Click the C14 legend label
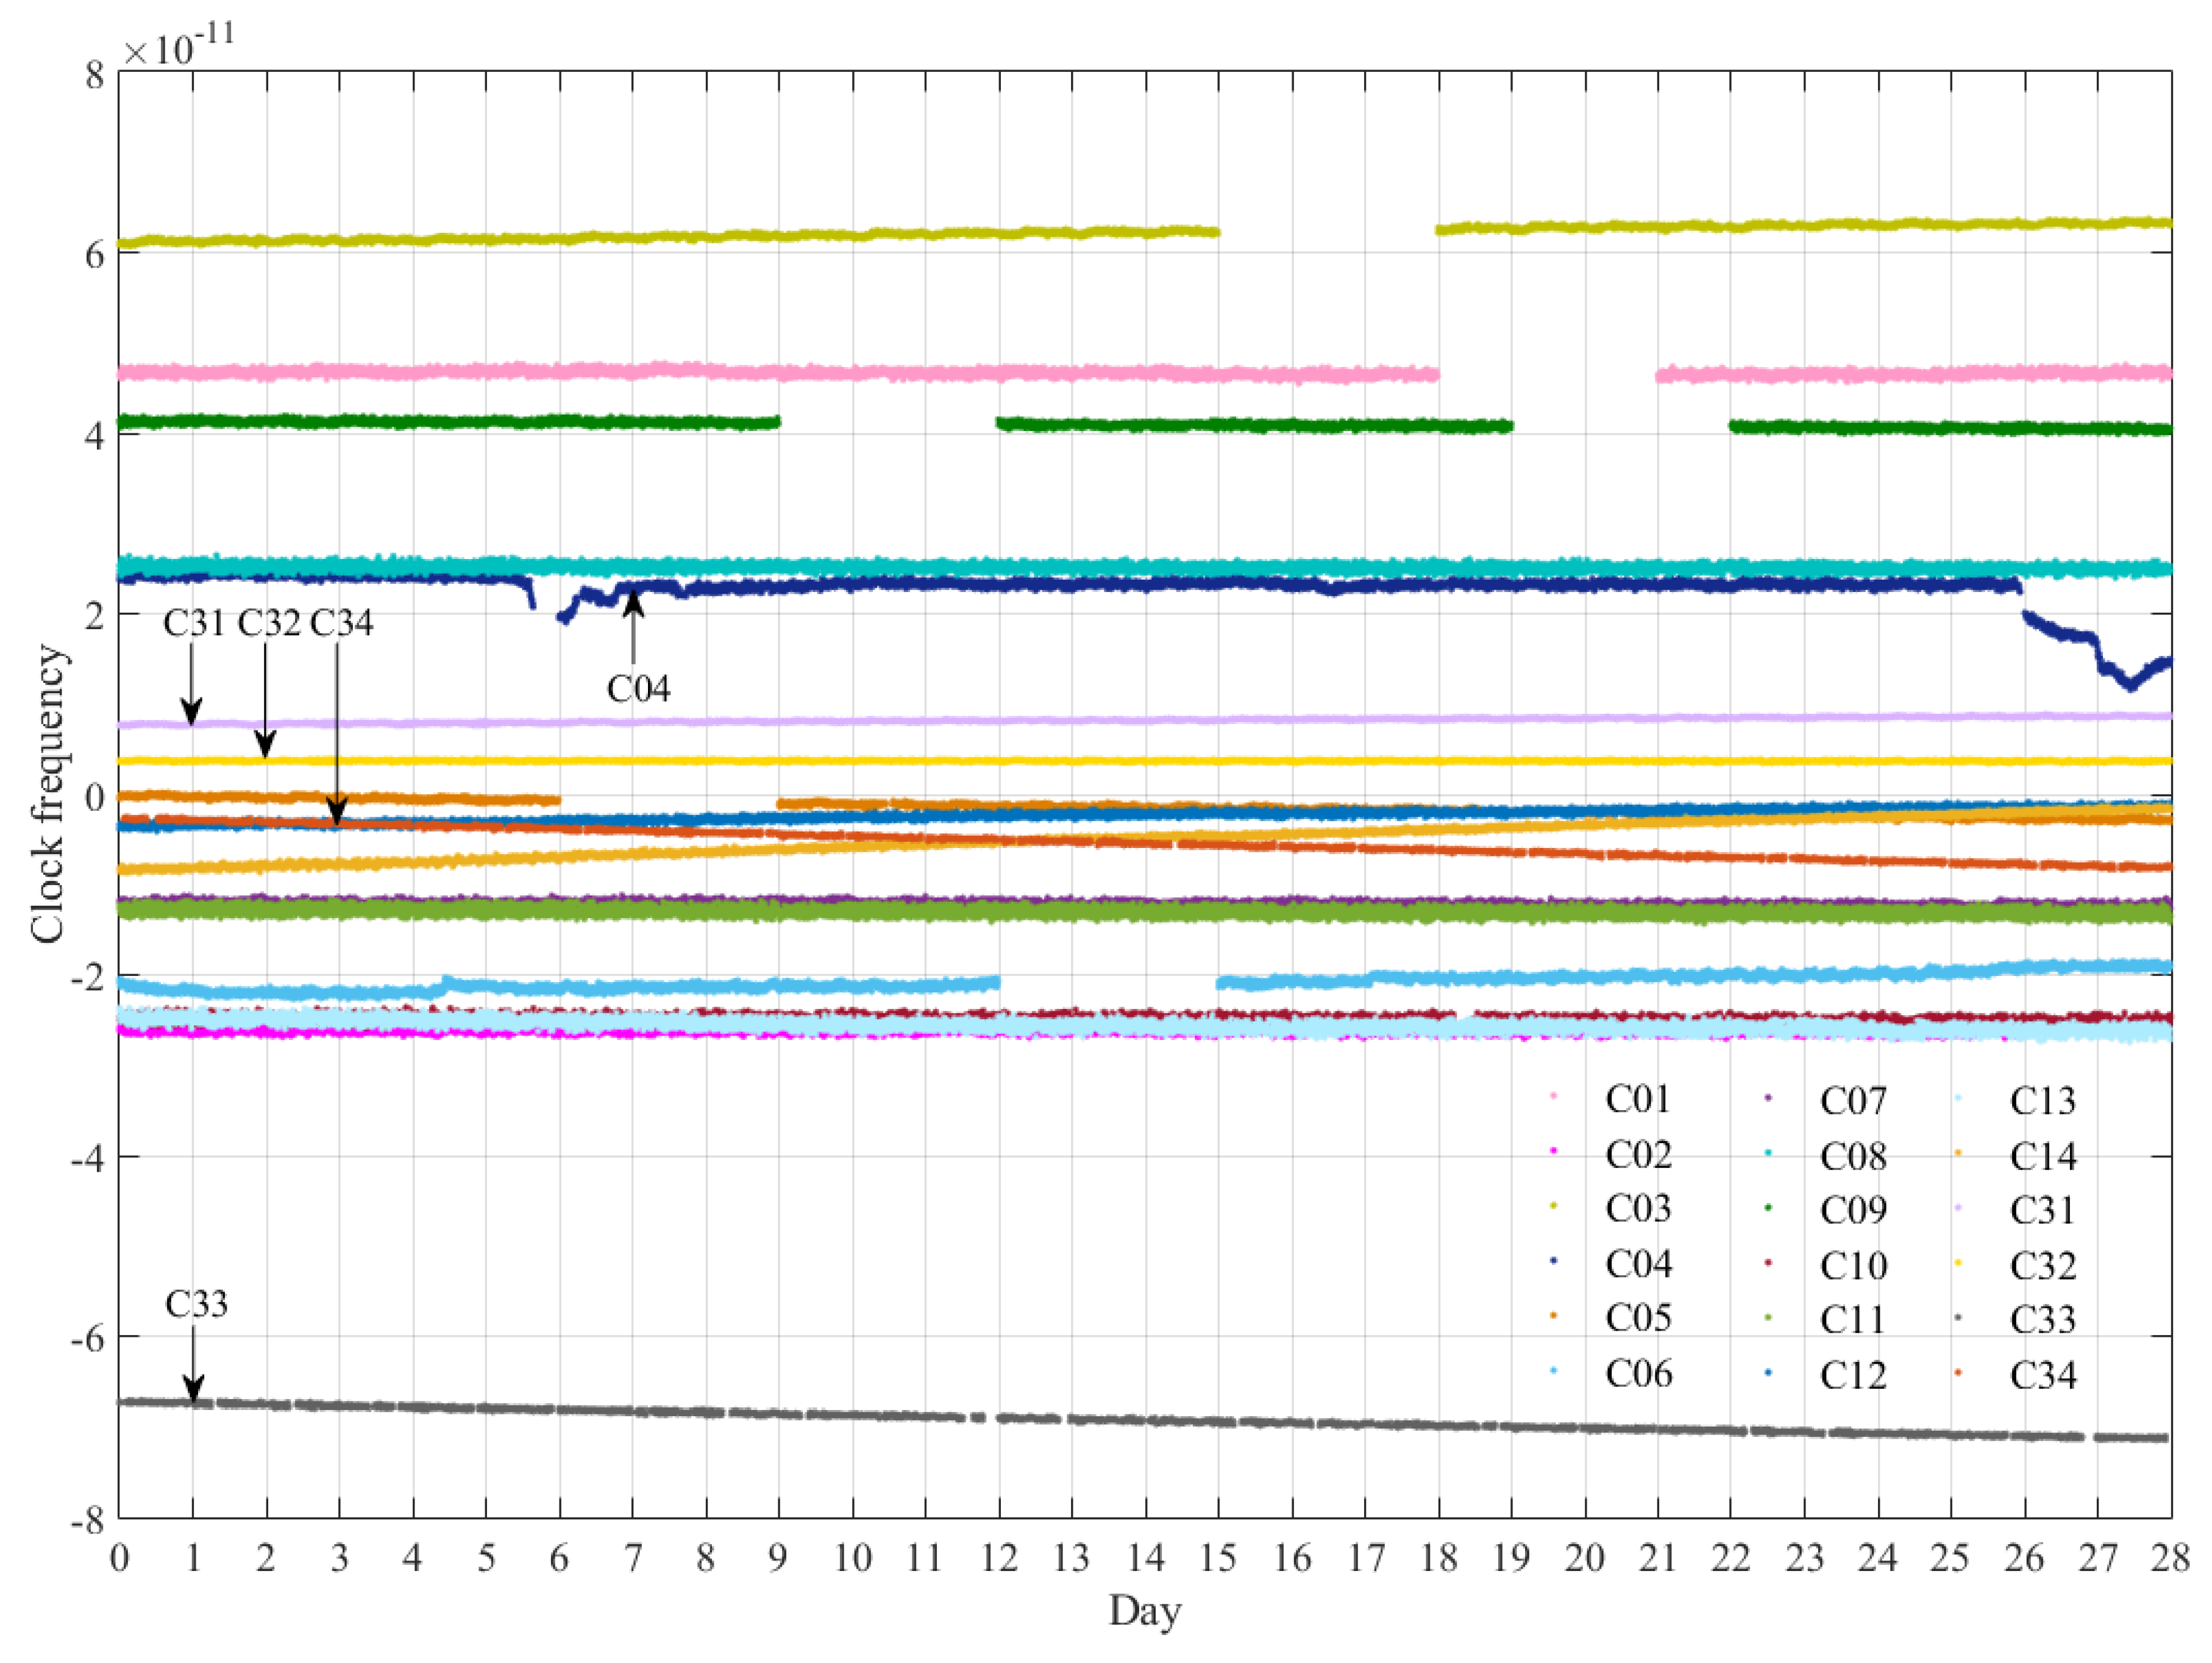This screenshot has height=1663, width=2212. coord(2043,1156)
